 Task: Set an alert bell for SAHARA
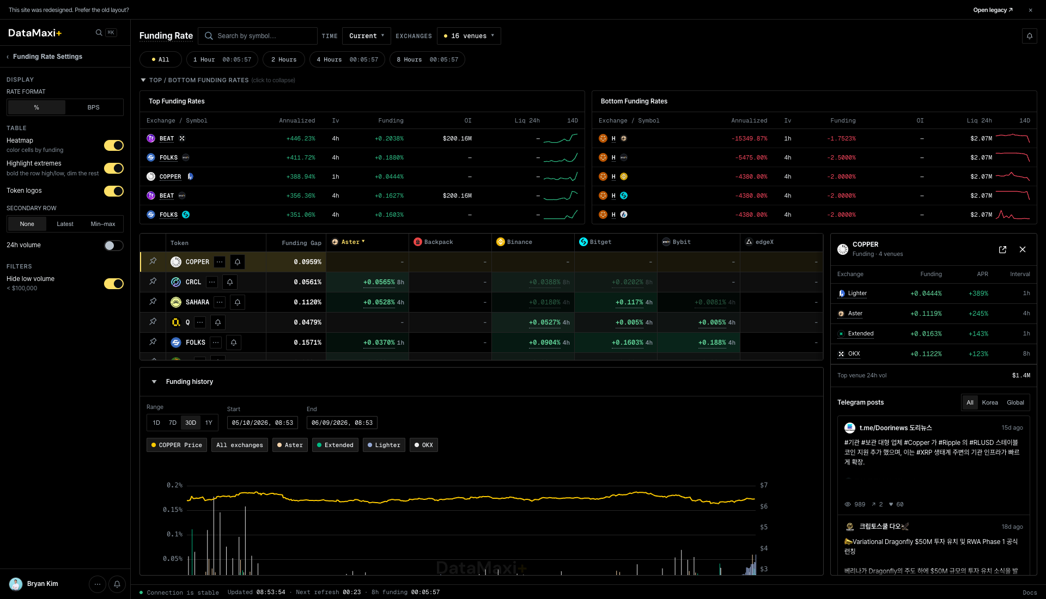(238, 302)
